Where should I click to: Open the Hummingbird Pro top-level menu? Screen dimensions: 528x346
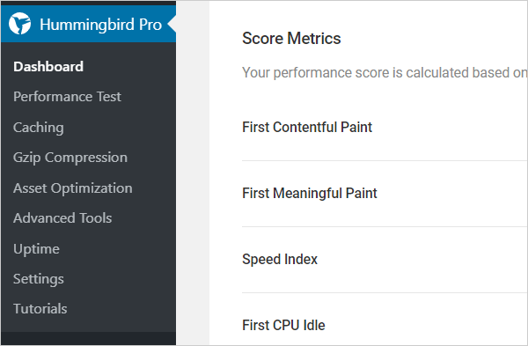pos(88,24)
